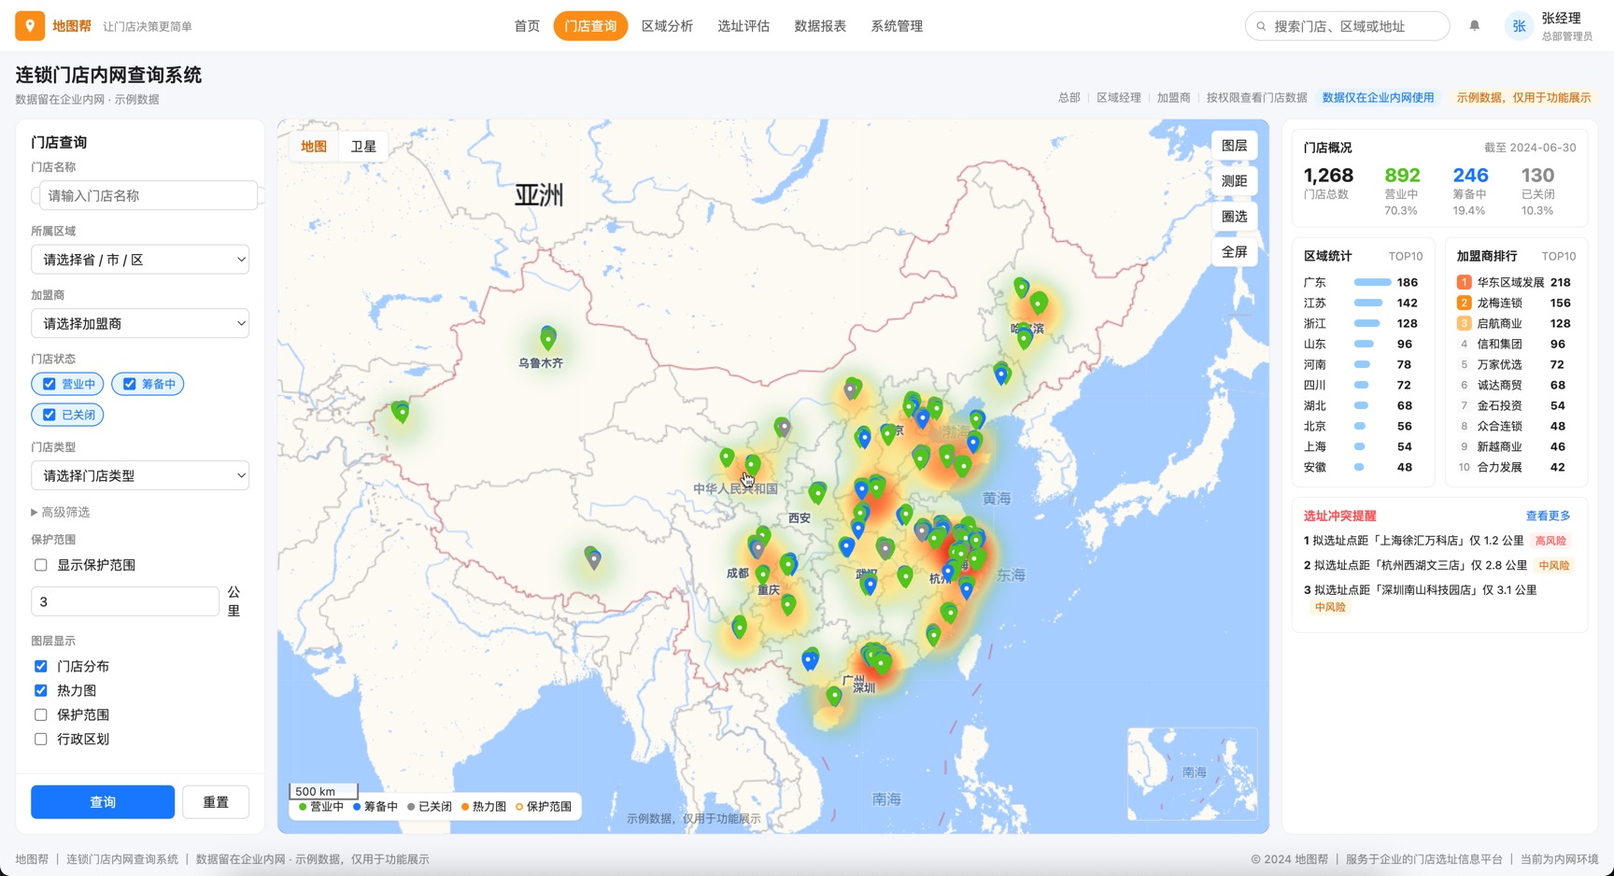The width and height of the screenshot is (1614, 876).
Task: Open 数据报表 in top navigation
Action: pos(820,26)
